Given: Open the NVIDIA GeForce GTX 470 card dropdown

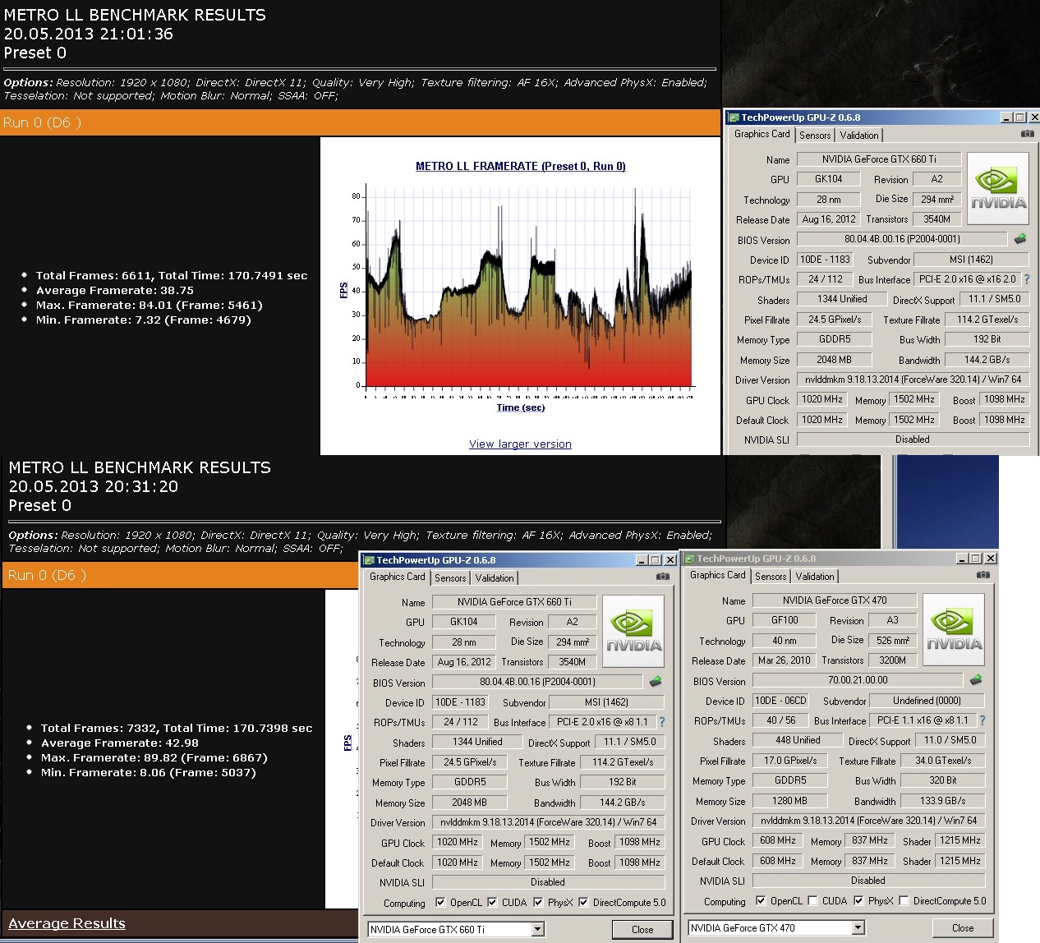Looking at the screenshot, I should [x=857, y=928].
